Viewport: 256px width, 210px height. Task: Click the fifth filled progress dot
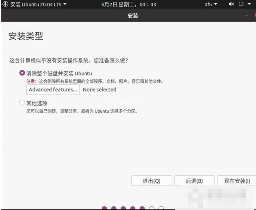coord(142,208)
